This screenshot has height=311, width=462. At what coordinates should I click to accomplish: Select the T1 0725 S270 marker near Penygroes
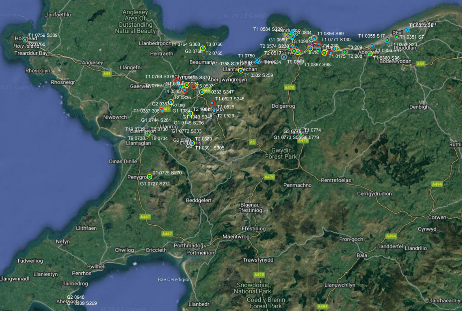point(149,177)
